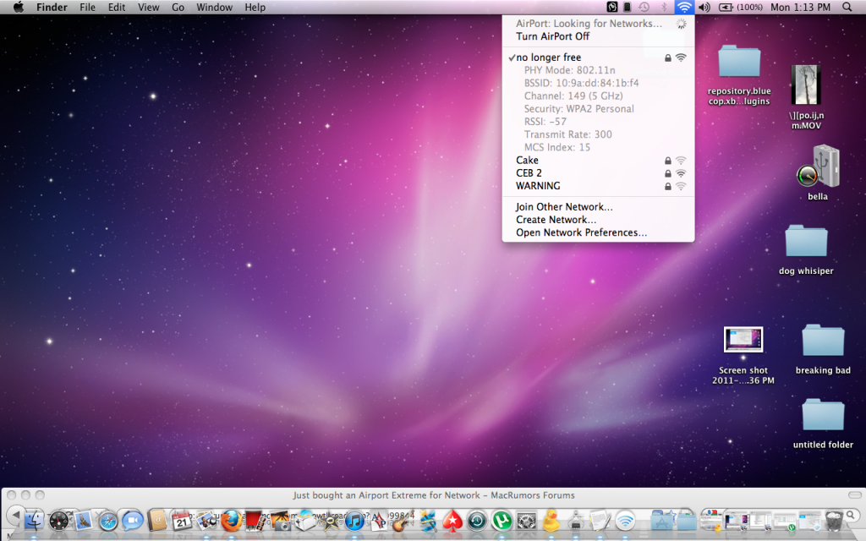866x541 pixels.
Task: Launch Firefox from the Dock
Action: coord(232,521)
